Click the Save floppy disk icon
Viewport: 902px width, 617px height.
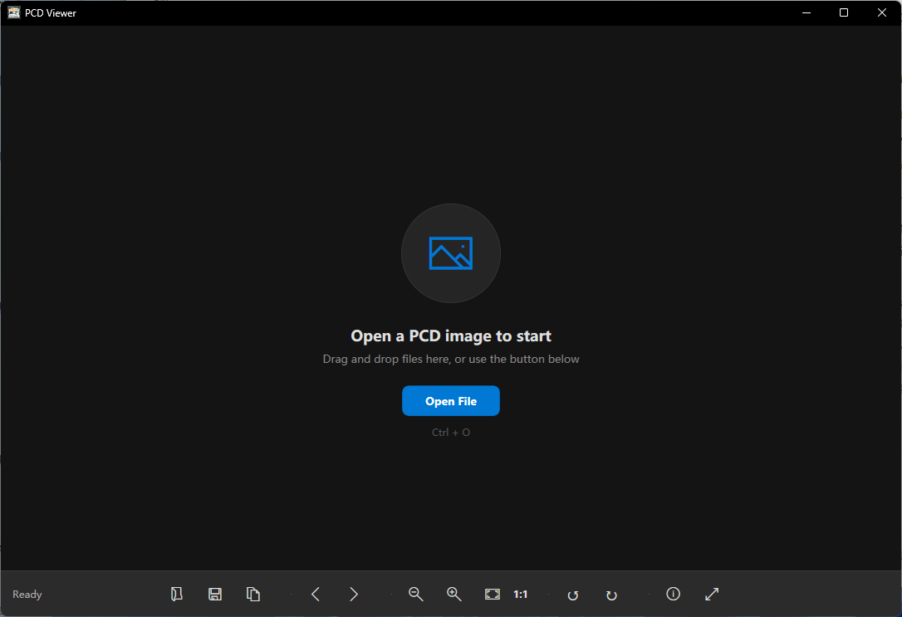click(215, 594)
